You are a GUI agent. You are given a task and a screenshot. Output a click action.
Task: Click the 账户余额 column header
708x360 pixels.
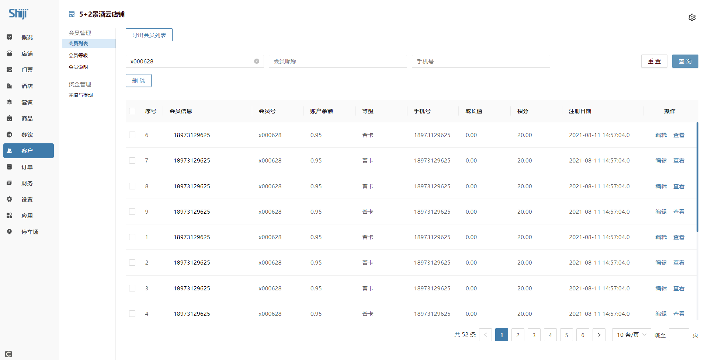(x=321, y=111)
